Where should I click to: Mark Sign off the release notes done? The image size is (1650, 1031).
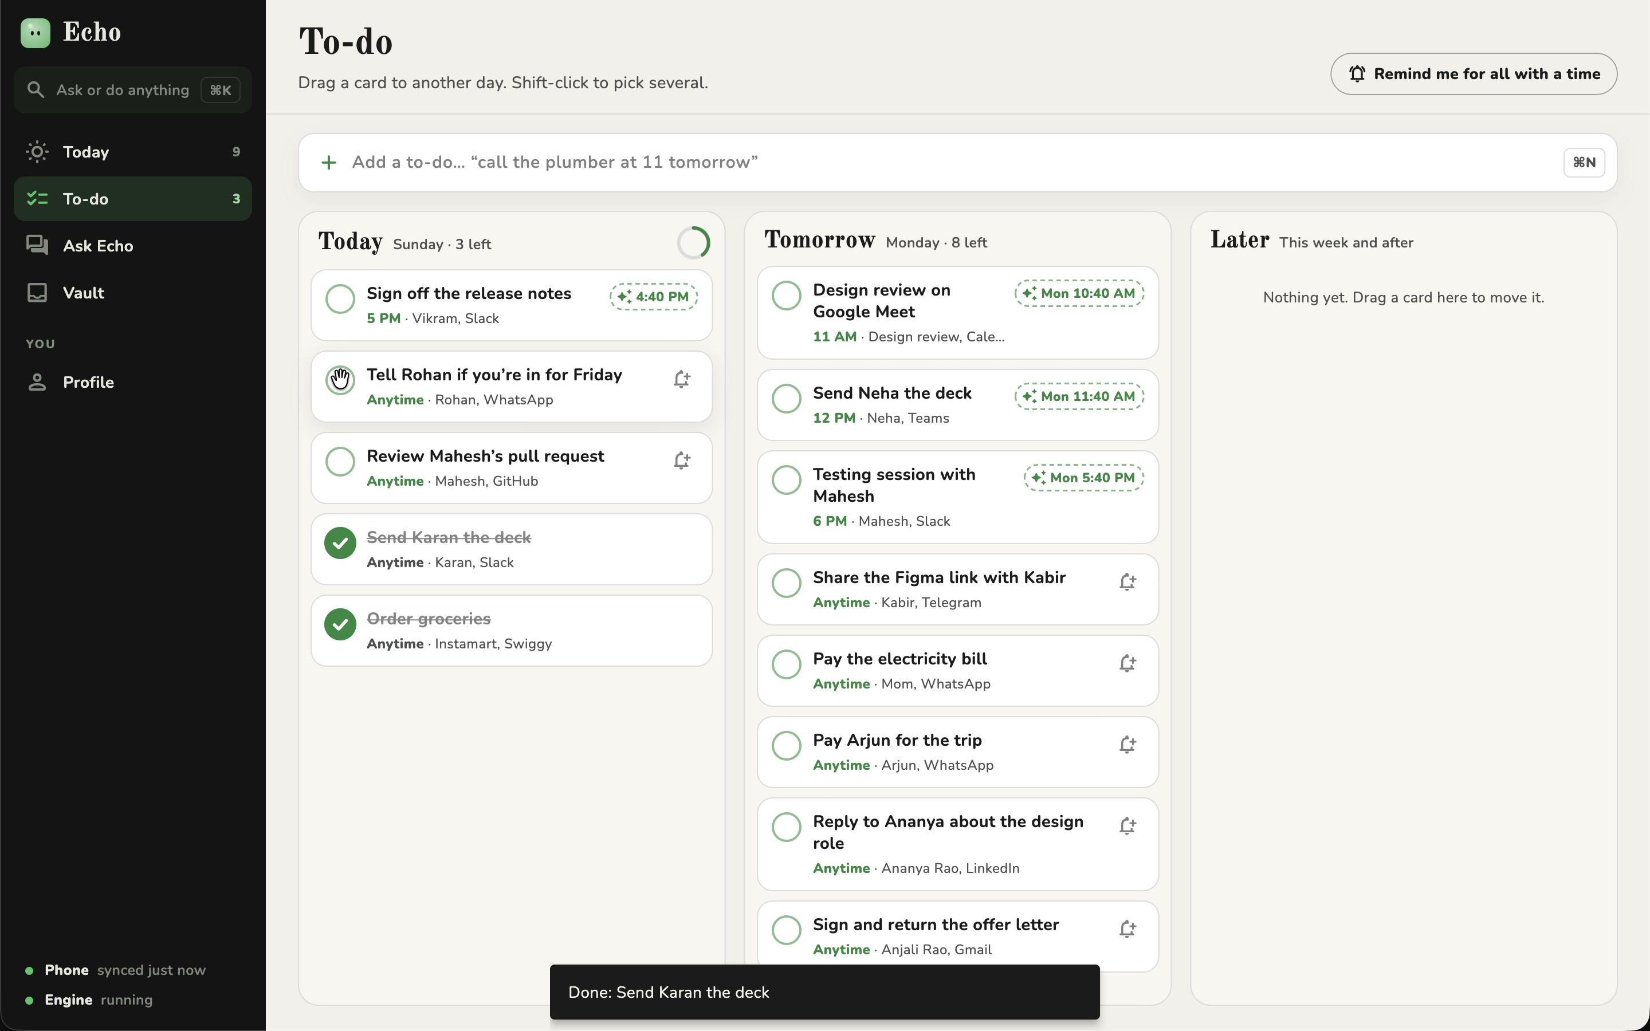(340, 298)
